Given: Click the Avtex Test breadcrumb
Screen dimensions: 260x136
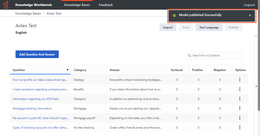Looking at the screenshot, I should [54, 13].
